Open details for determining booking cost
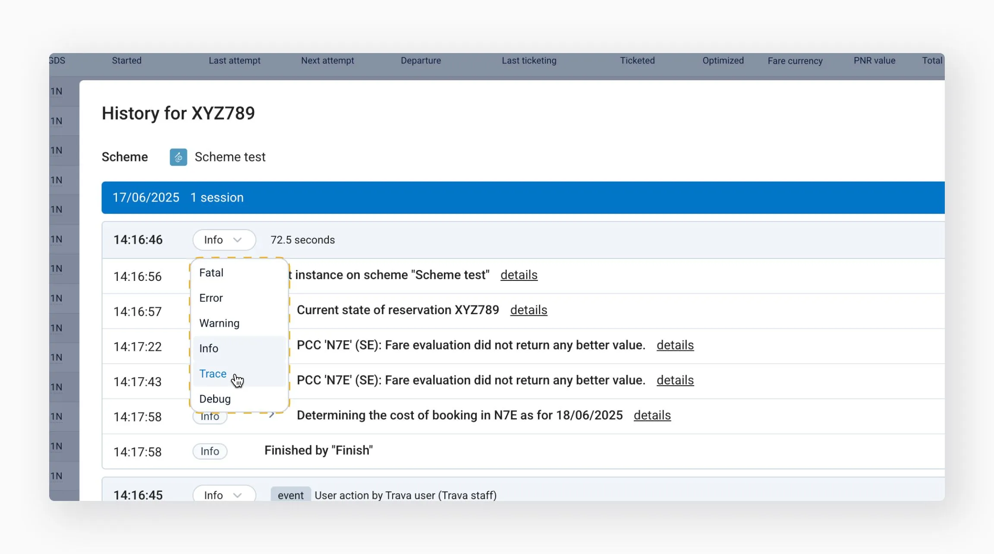This screenshot has height=554, width=994. click(x=652, y=415)
